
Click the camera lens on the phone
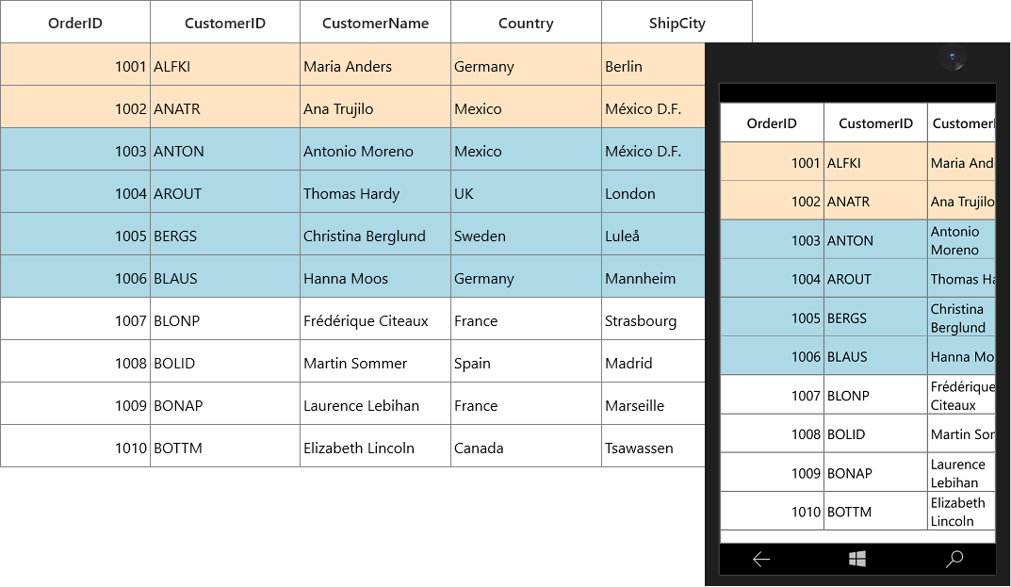click(x=953, y=57)
